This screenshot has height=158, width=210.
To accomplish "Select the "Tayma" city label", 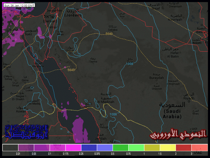I will 93,62.
